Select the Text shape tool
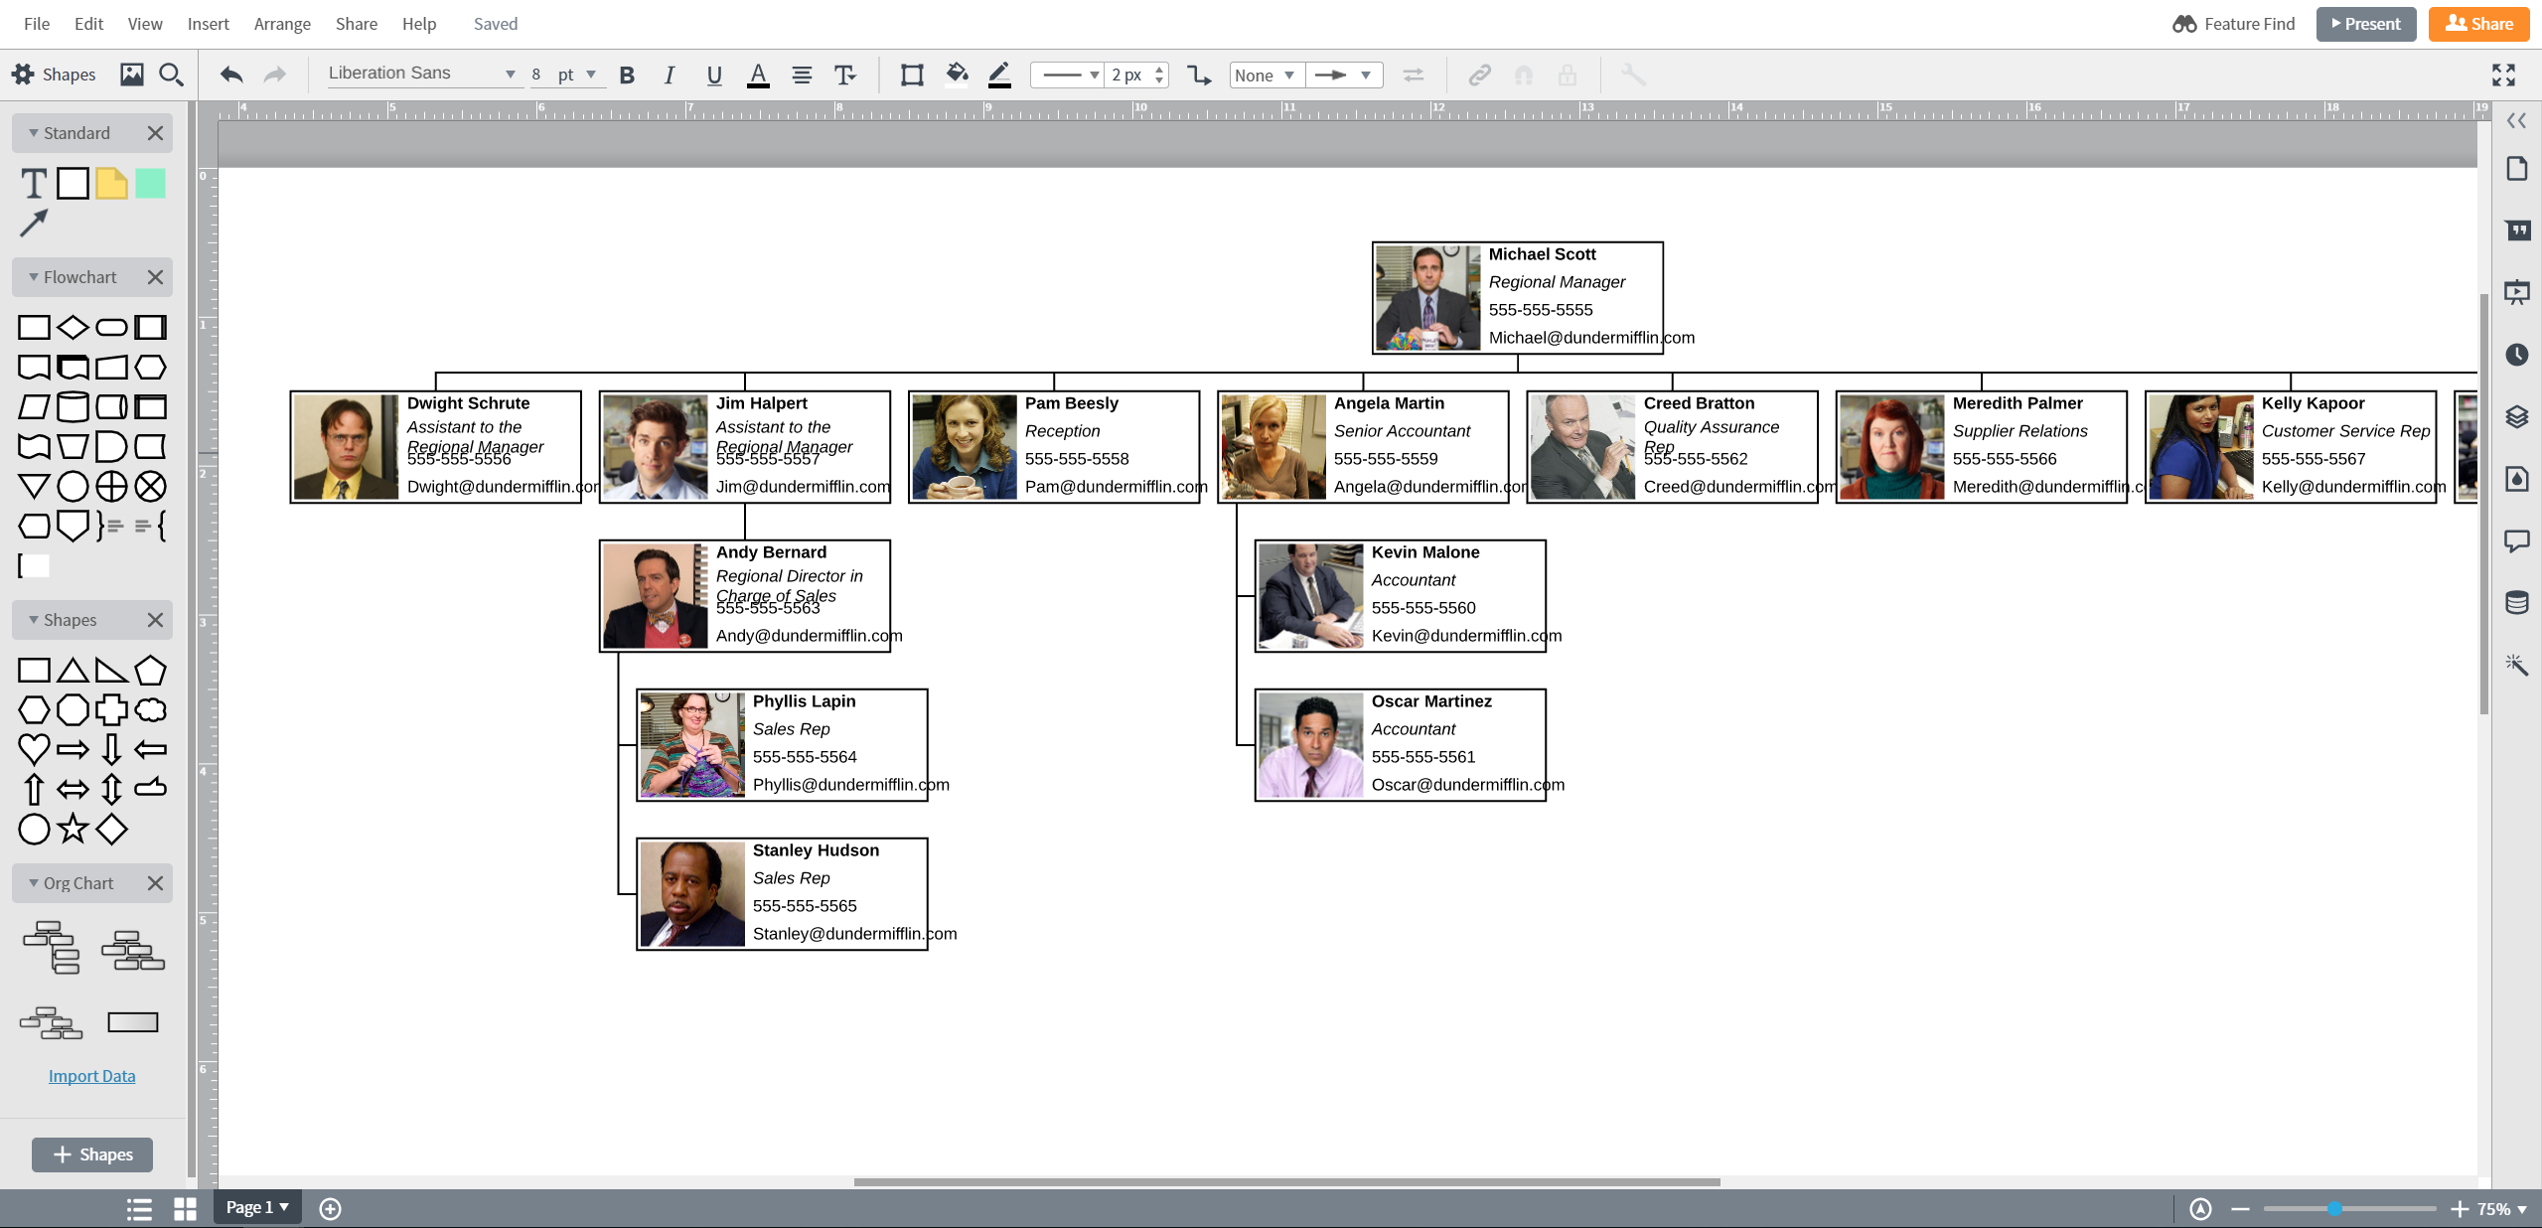The width and height of the screenshot is (2542, 1228). click(34, 183)
